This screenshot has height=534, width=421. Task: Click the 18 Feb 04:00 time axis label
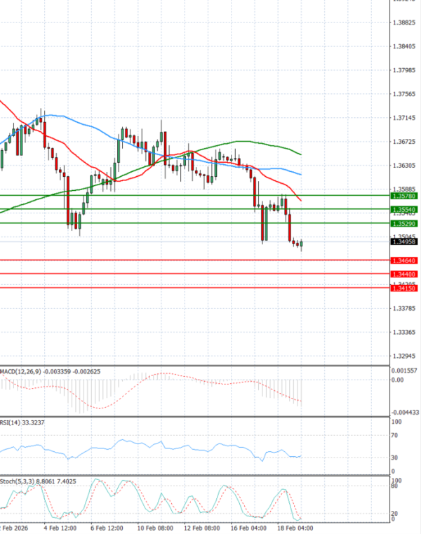(x=294, y=528)
